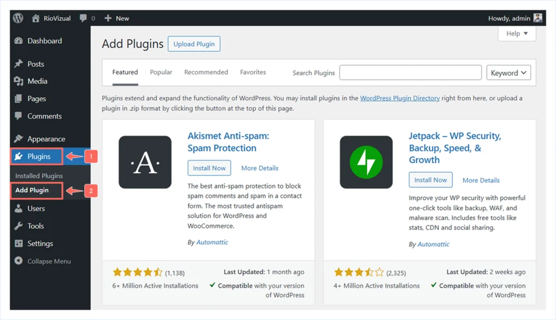The height and width of the screenshot is (320, 556).
Task: Click the Appearance brush icon
Action: 19,139
